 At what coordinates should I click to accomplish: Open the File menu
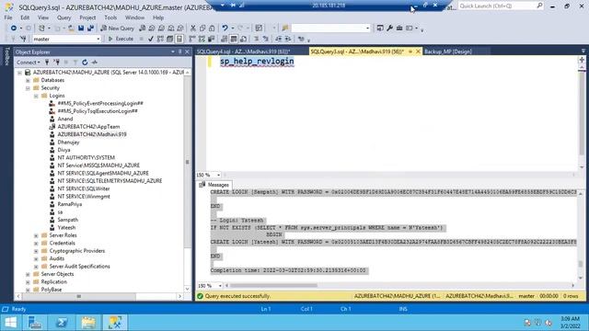[8, 17]
